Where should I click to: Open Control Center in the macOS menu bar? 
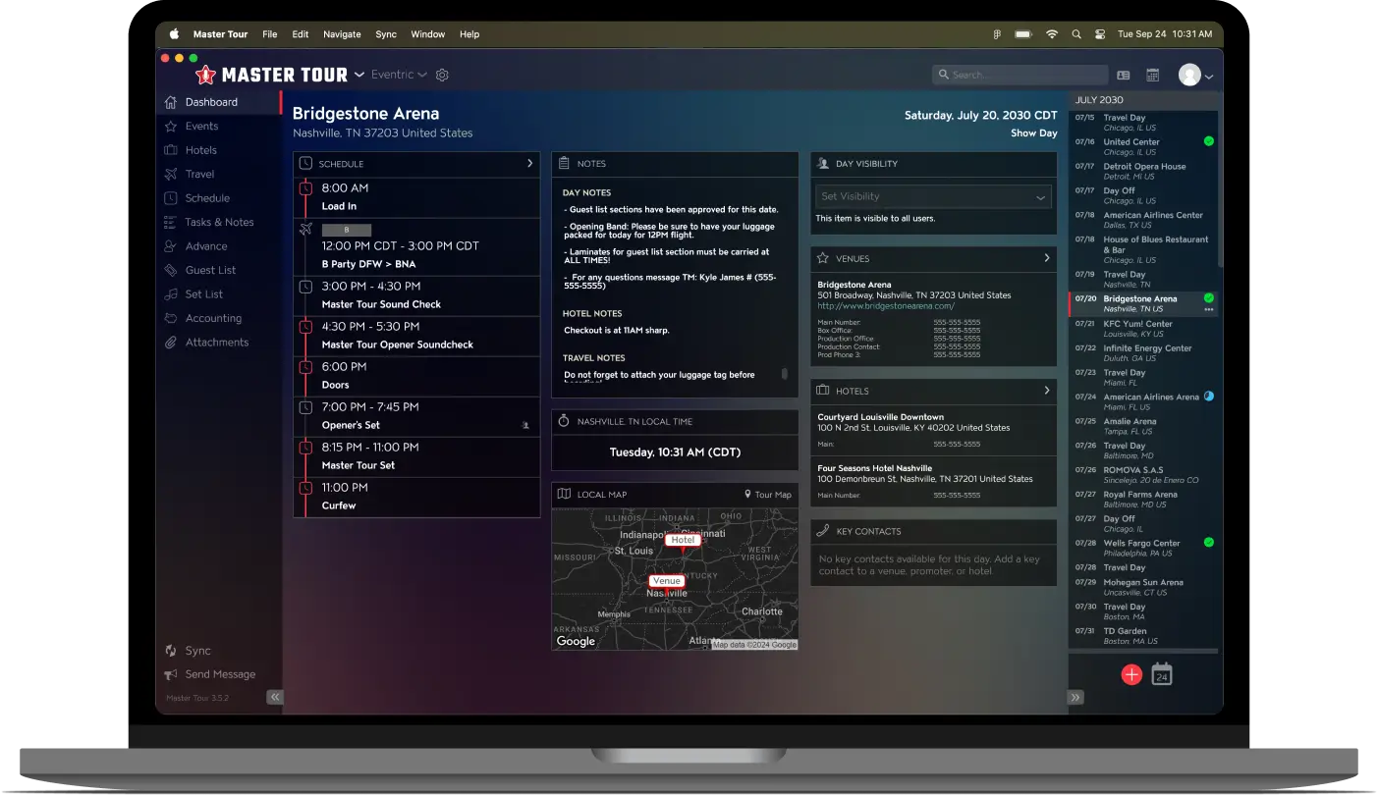[1101, 34]
